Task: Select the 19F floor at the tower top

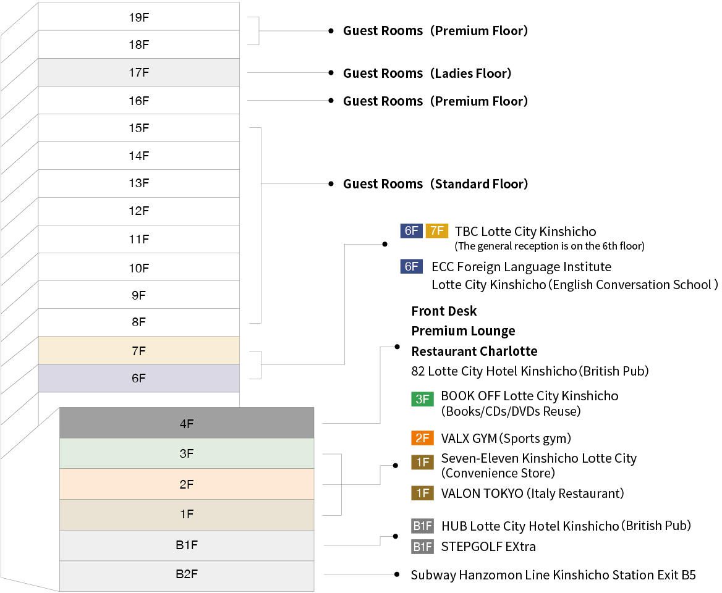Action: (x=138, y=17)
